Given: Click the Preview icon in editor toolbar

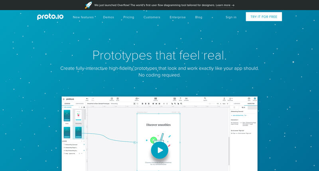Looking at the screenshot, I should (255, 99).
